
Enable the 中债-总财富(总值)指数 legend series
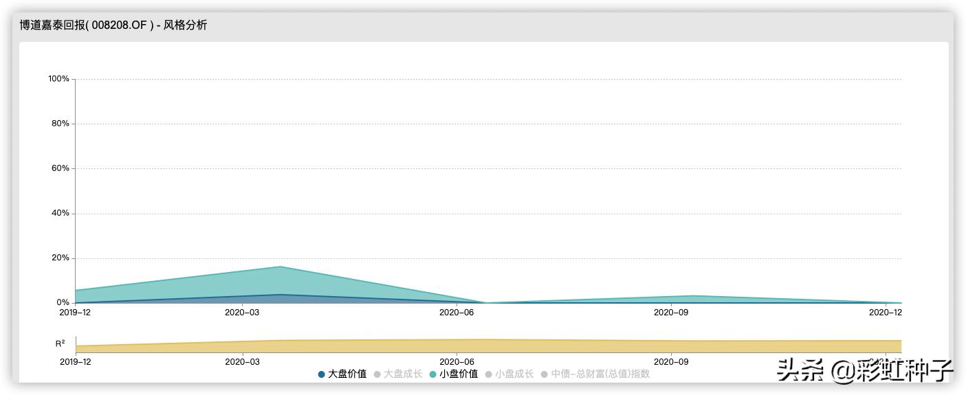click(595, 374)
